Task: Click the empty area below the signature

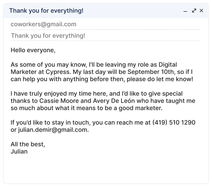Action: (106, 169)
